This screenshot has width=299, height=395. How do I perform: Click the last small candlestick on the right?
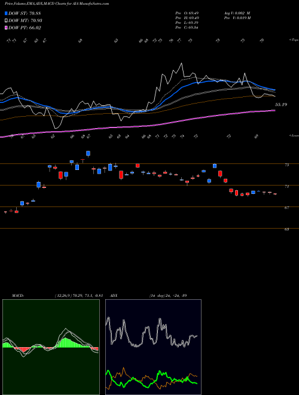point(275,194)
